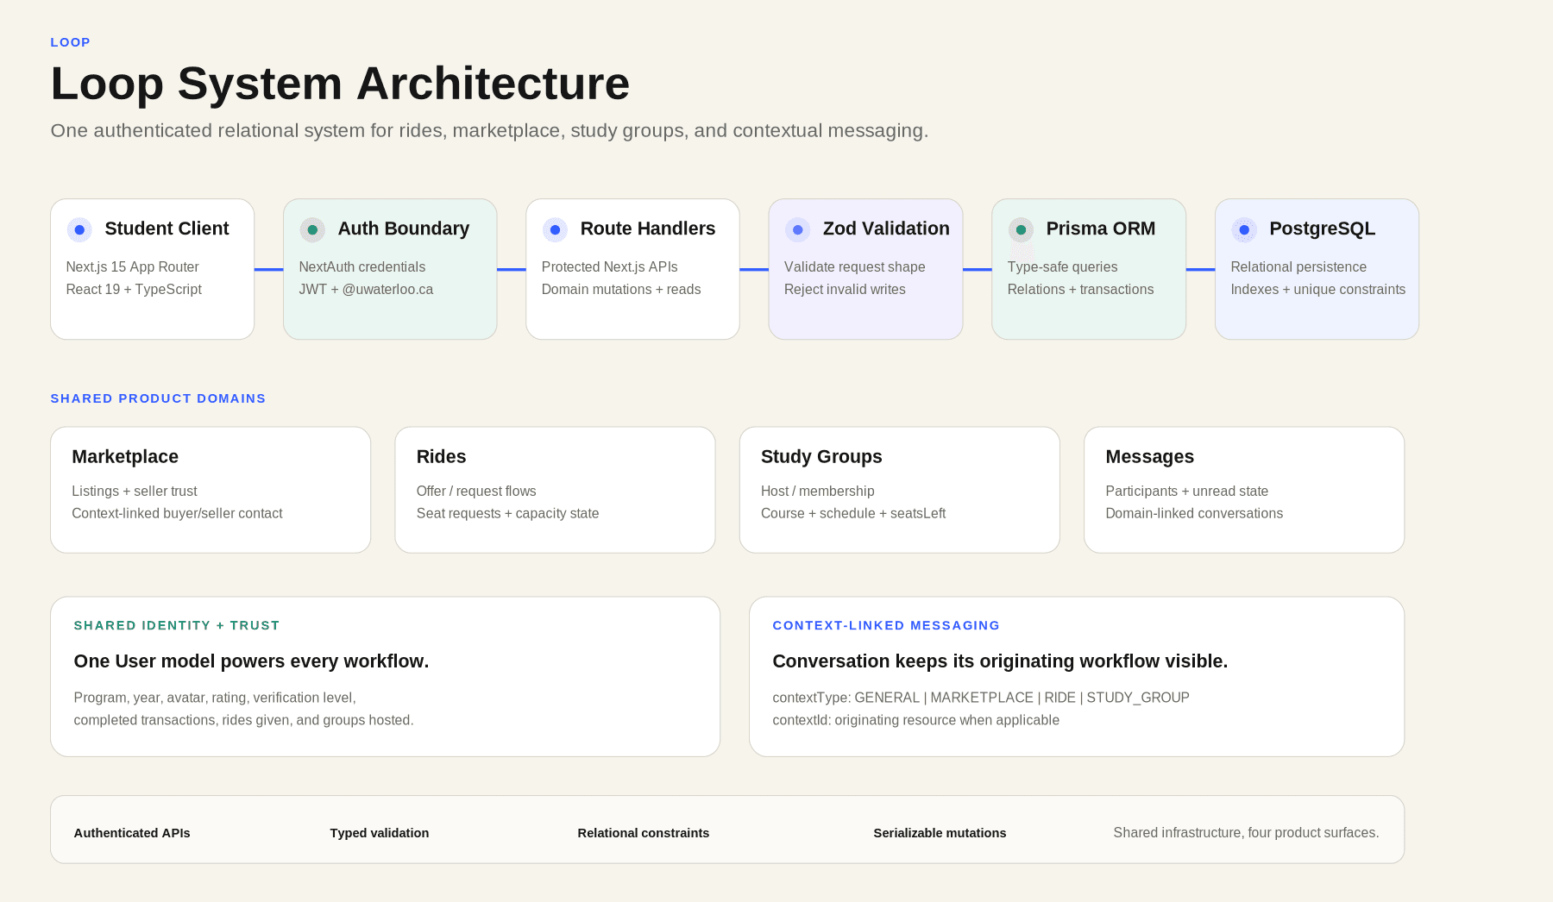Click the SHARED IDENTITY + TRUST label
Viewport: 1553px width, 902px height.
(x=177, y=625)
